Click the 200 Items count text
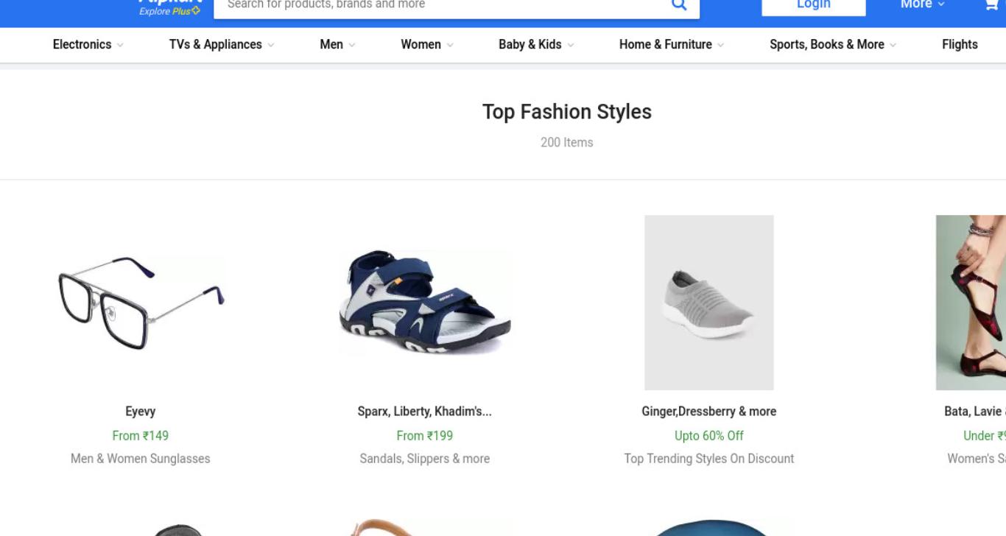This screenshot has width=1006, height=536. tap(567, 143)
